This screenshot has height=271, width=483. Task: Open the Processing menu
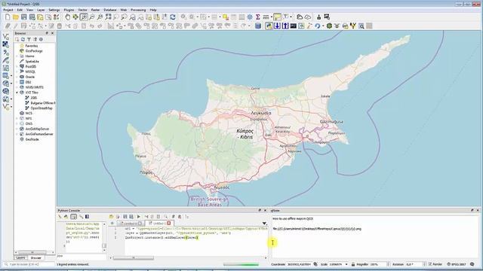coord(138,10)
